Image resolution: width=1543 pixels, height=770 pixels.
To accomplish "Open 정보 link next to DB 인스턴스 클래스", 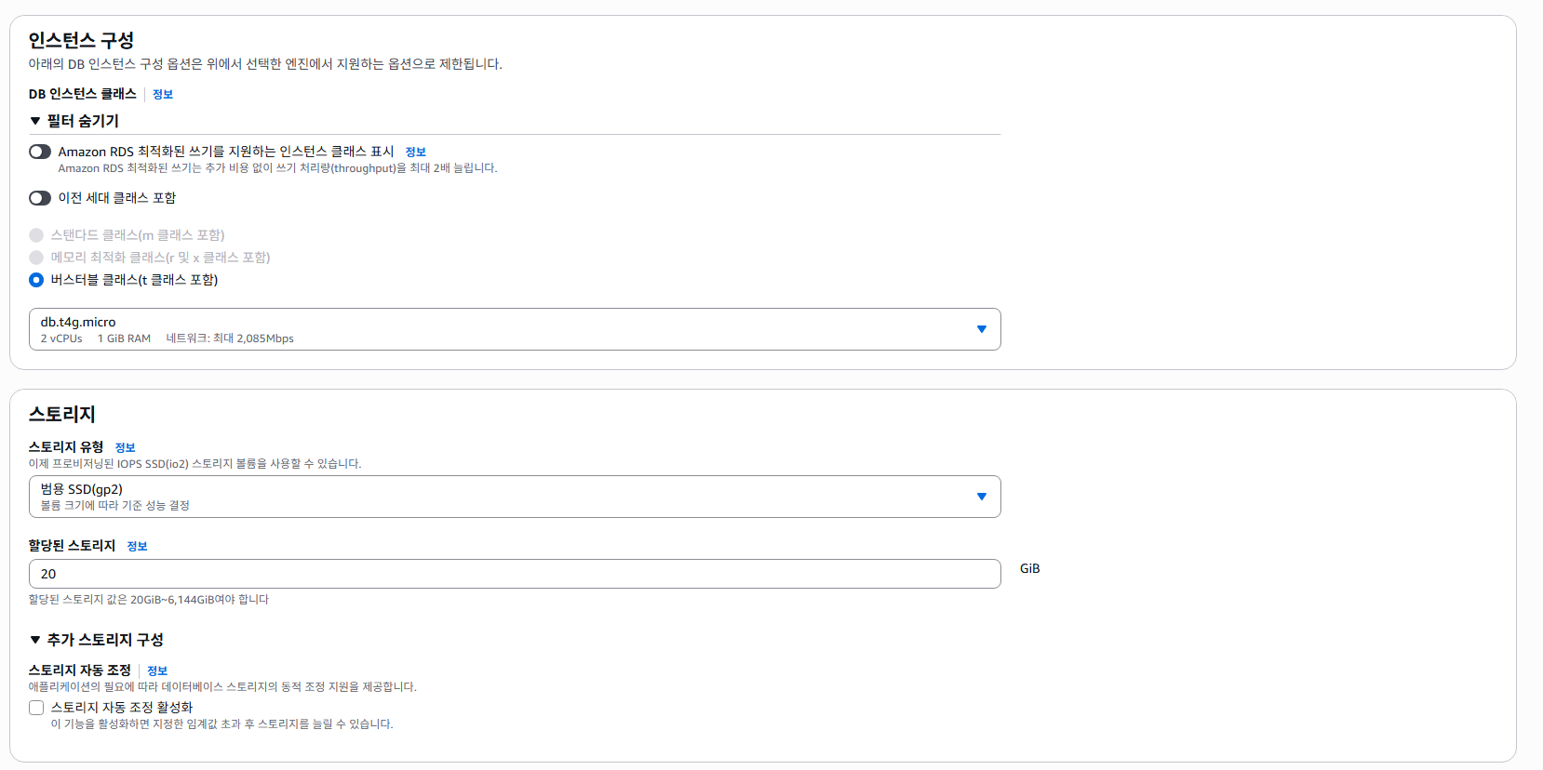I will 163,94.
